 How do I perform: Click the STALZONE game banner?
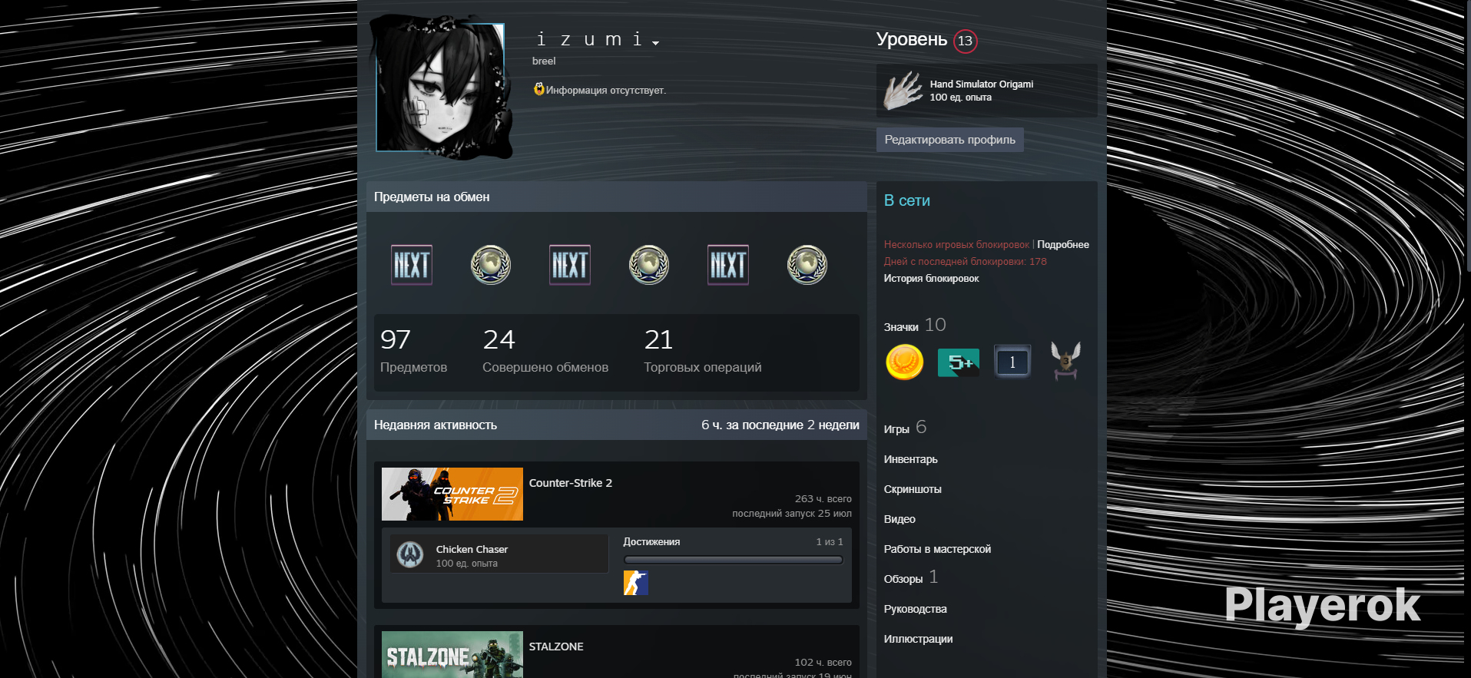(x=452, y=655)
